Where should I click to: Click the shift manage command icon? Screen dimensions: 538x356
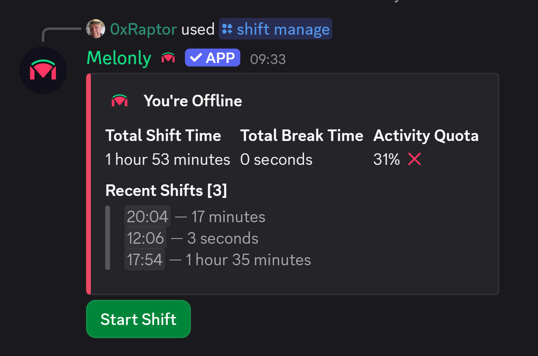click(227, 28)
